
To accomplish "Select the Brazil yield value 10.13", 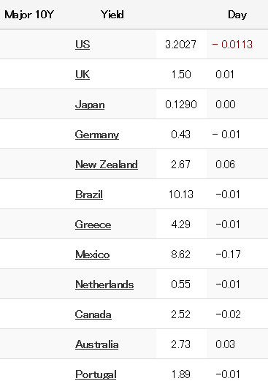I will pos(181,195).
